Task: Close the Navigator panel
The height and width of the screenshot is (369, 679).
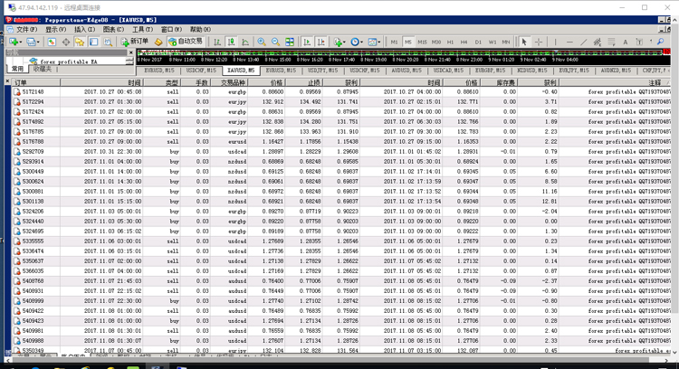Action: [130, 52]
